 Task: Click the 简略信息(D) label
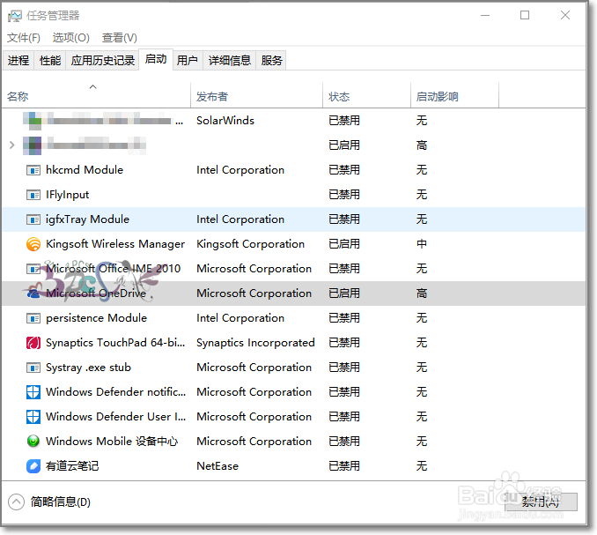click(61, 502)
